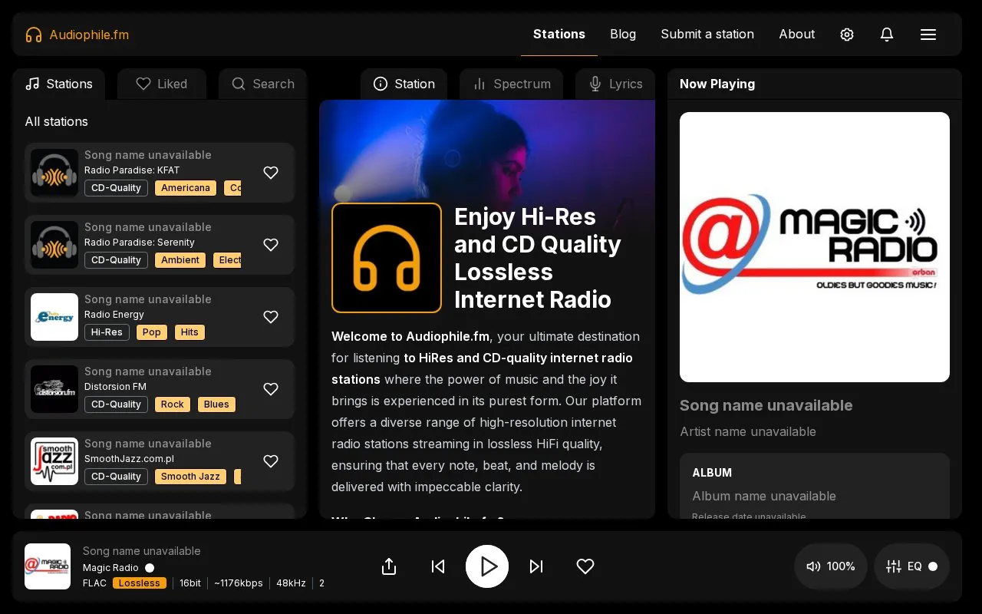Click the Rock genre tag
Screen dimensions: 982x614
173,404
